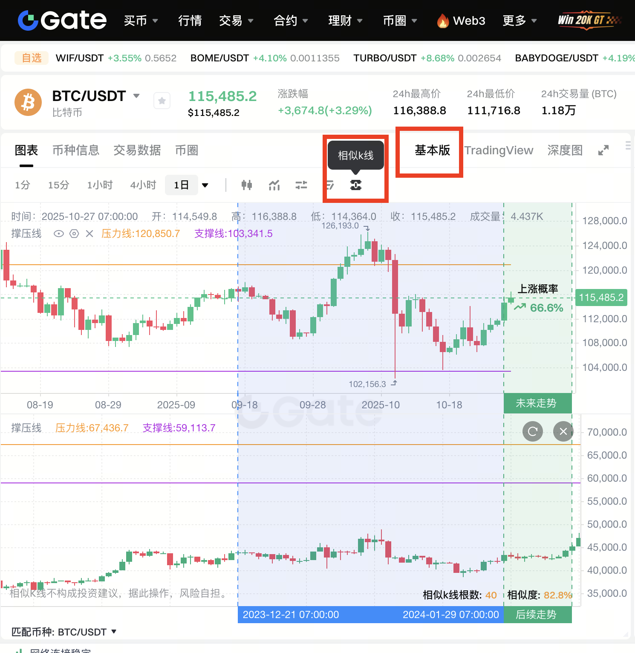This screenshot has height=653, width=635.
Task: Add BTC/USDT to favorites star
Action: point(162,101)
